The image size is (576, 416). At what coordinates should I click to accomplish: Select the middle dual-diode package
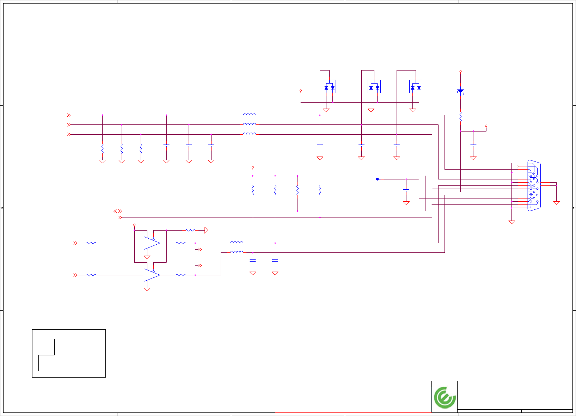click(x=374, y=86)
